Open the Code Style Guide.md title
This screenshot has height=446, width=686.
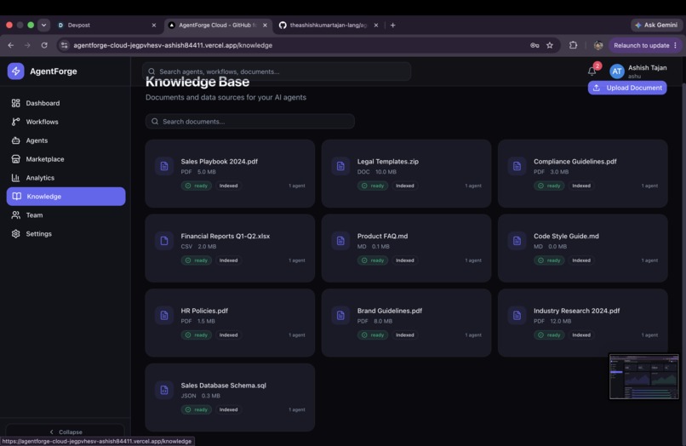[566, 236]
